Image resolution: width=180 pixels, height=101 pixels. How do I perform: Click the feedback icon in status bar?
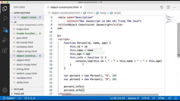[169, 98]
